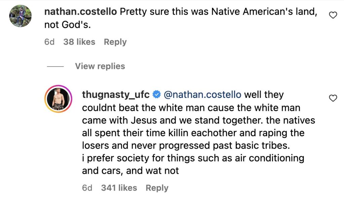This screenshot has width=344, height=198.
Task: View the 341 likes list
Action: (x=119, y=188)
